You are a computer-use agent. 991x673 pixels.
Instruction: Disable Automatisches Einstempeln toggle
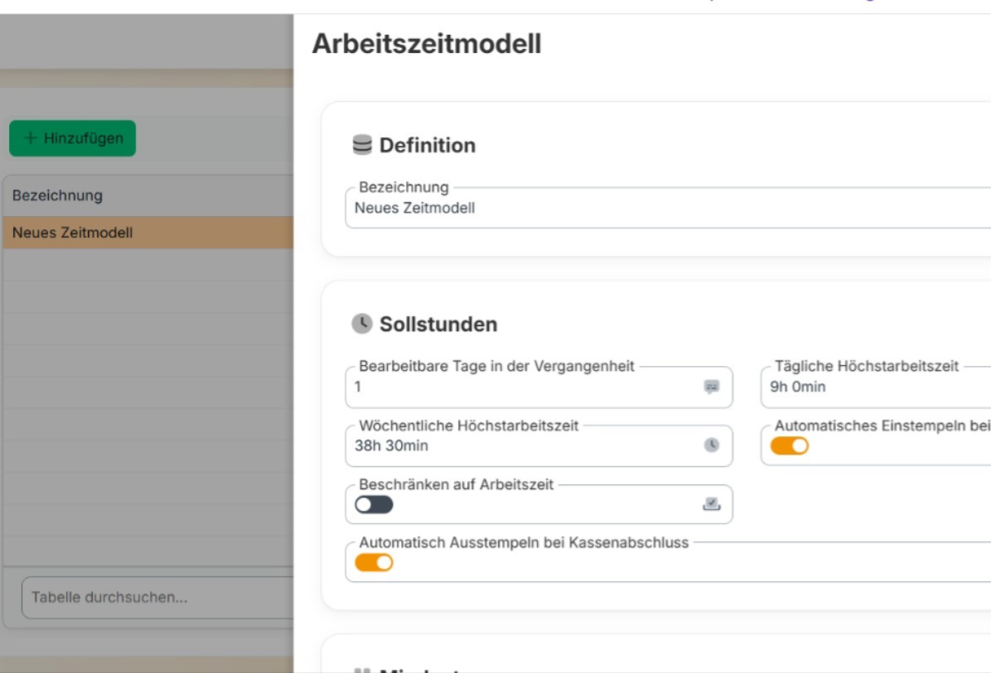[x=790, y=445]
